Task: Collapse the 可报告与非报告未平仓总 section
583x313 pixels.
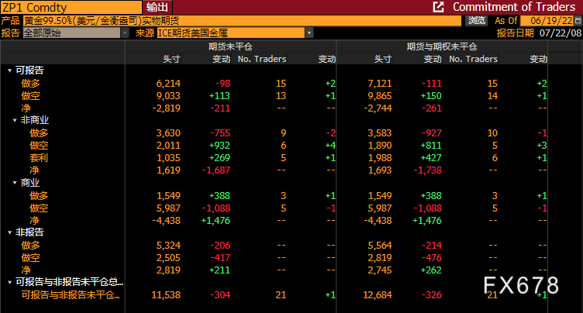Action: 9,283
